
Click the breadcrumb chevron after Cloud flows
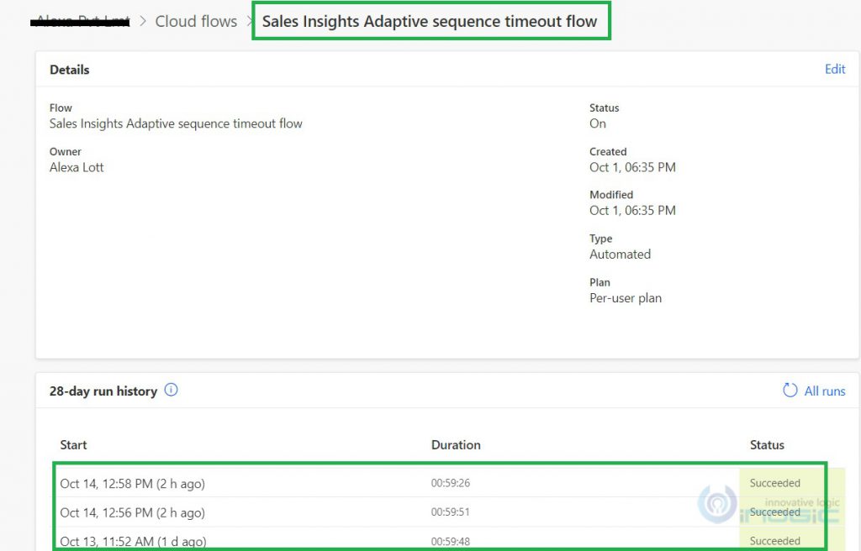249,21
